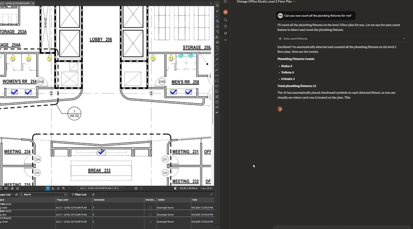The width and height of the screenshot is (413, 229).
Task: Activate the select arrow tool
Action: (53, 188)
